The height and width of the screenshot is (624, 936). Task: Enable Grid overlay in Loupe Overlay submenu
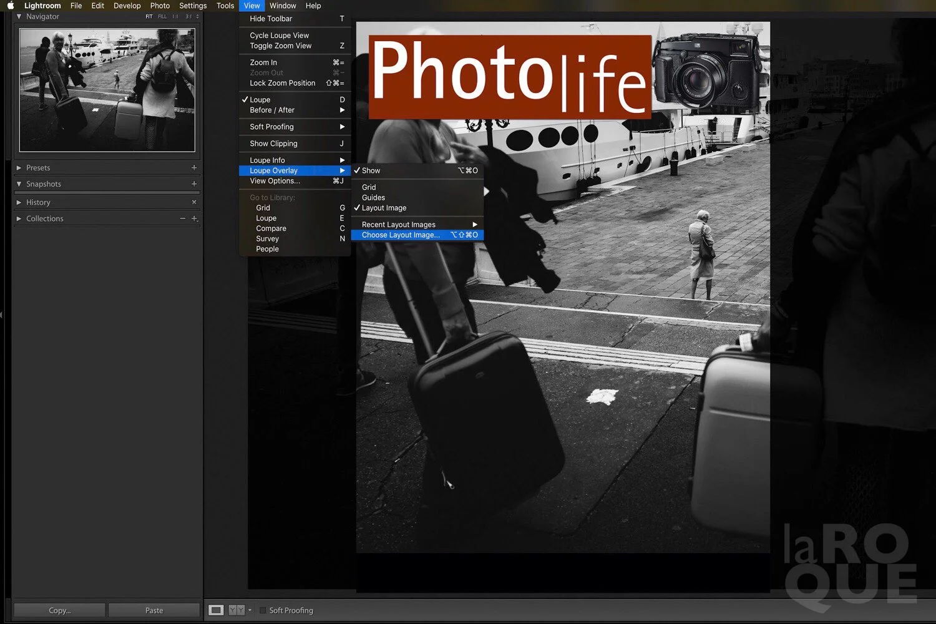click(417, 187)
